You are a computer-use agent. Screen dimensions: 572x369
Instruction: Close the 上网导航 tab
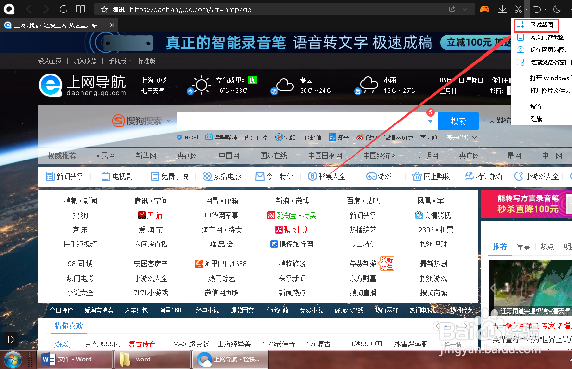click(112, 25)
